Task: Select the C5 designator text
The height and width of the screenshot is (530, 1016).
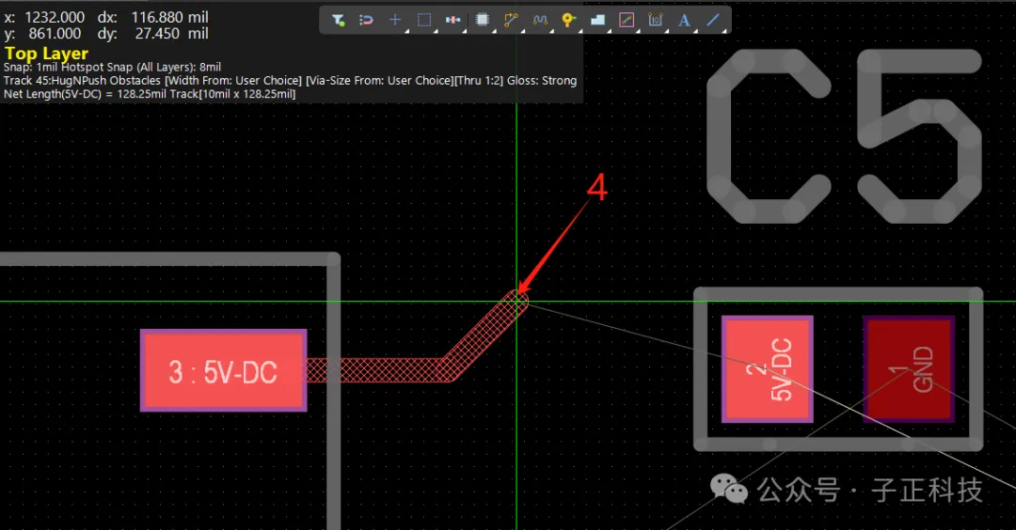Action: [x=844, y=136]
